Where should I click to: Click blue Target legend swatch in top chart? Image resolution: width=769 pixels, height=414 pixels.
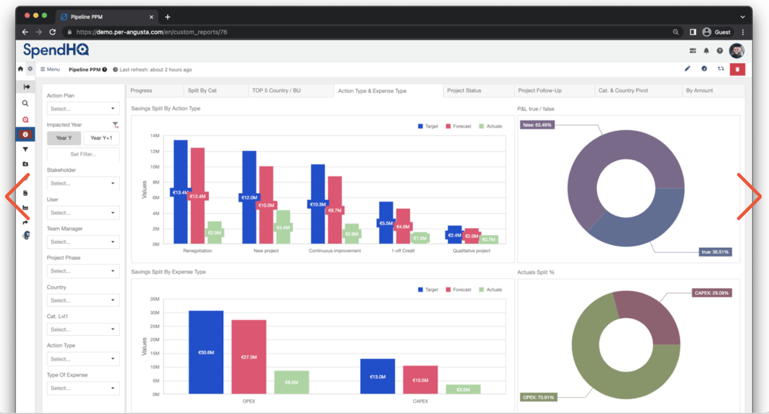pos(421,126)
